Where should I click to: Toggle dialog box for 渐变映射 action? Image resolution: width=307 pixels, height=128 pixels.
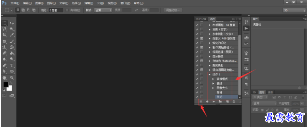[202, 65]
